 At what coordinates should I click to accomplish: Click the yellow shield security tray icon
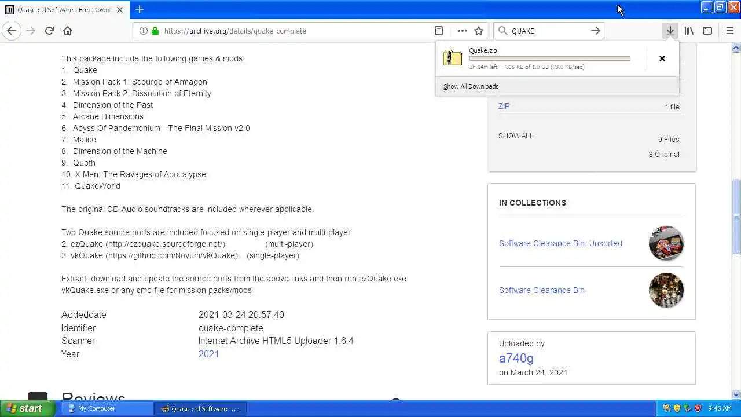pos(677,408)
